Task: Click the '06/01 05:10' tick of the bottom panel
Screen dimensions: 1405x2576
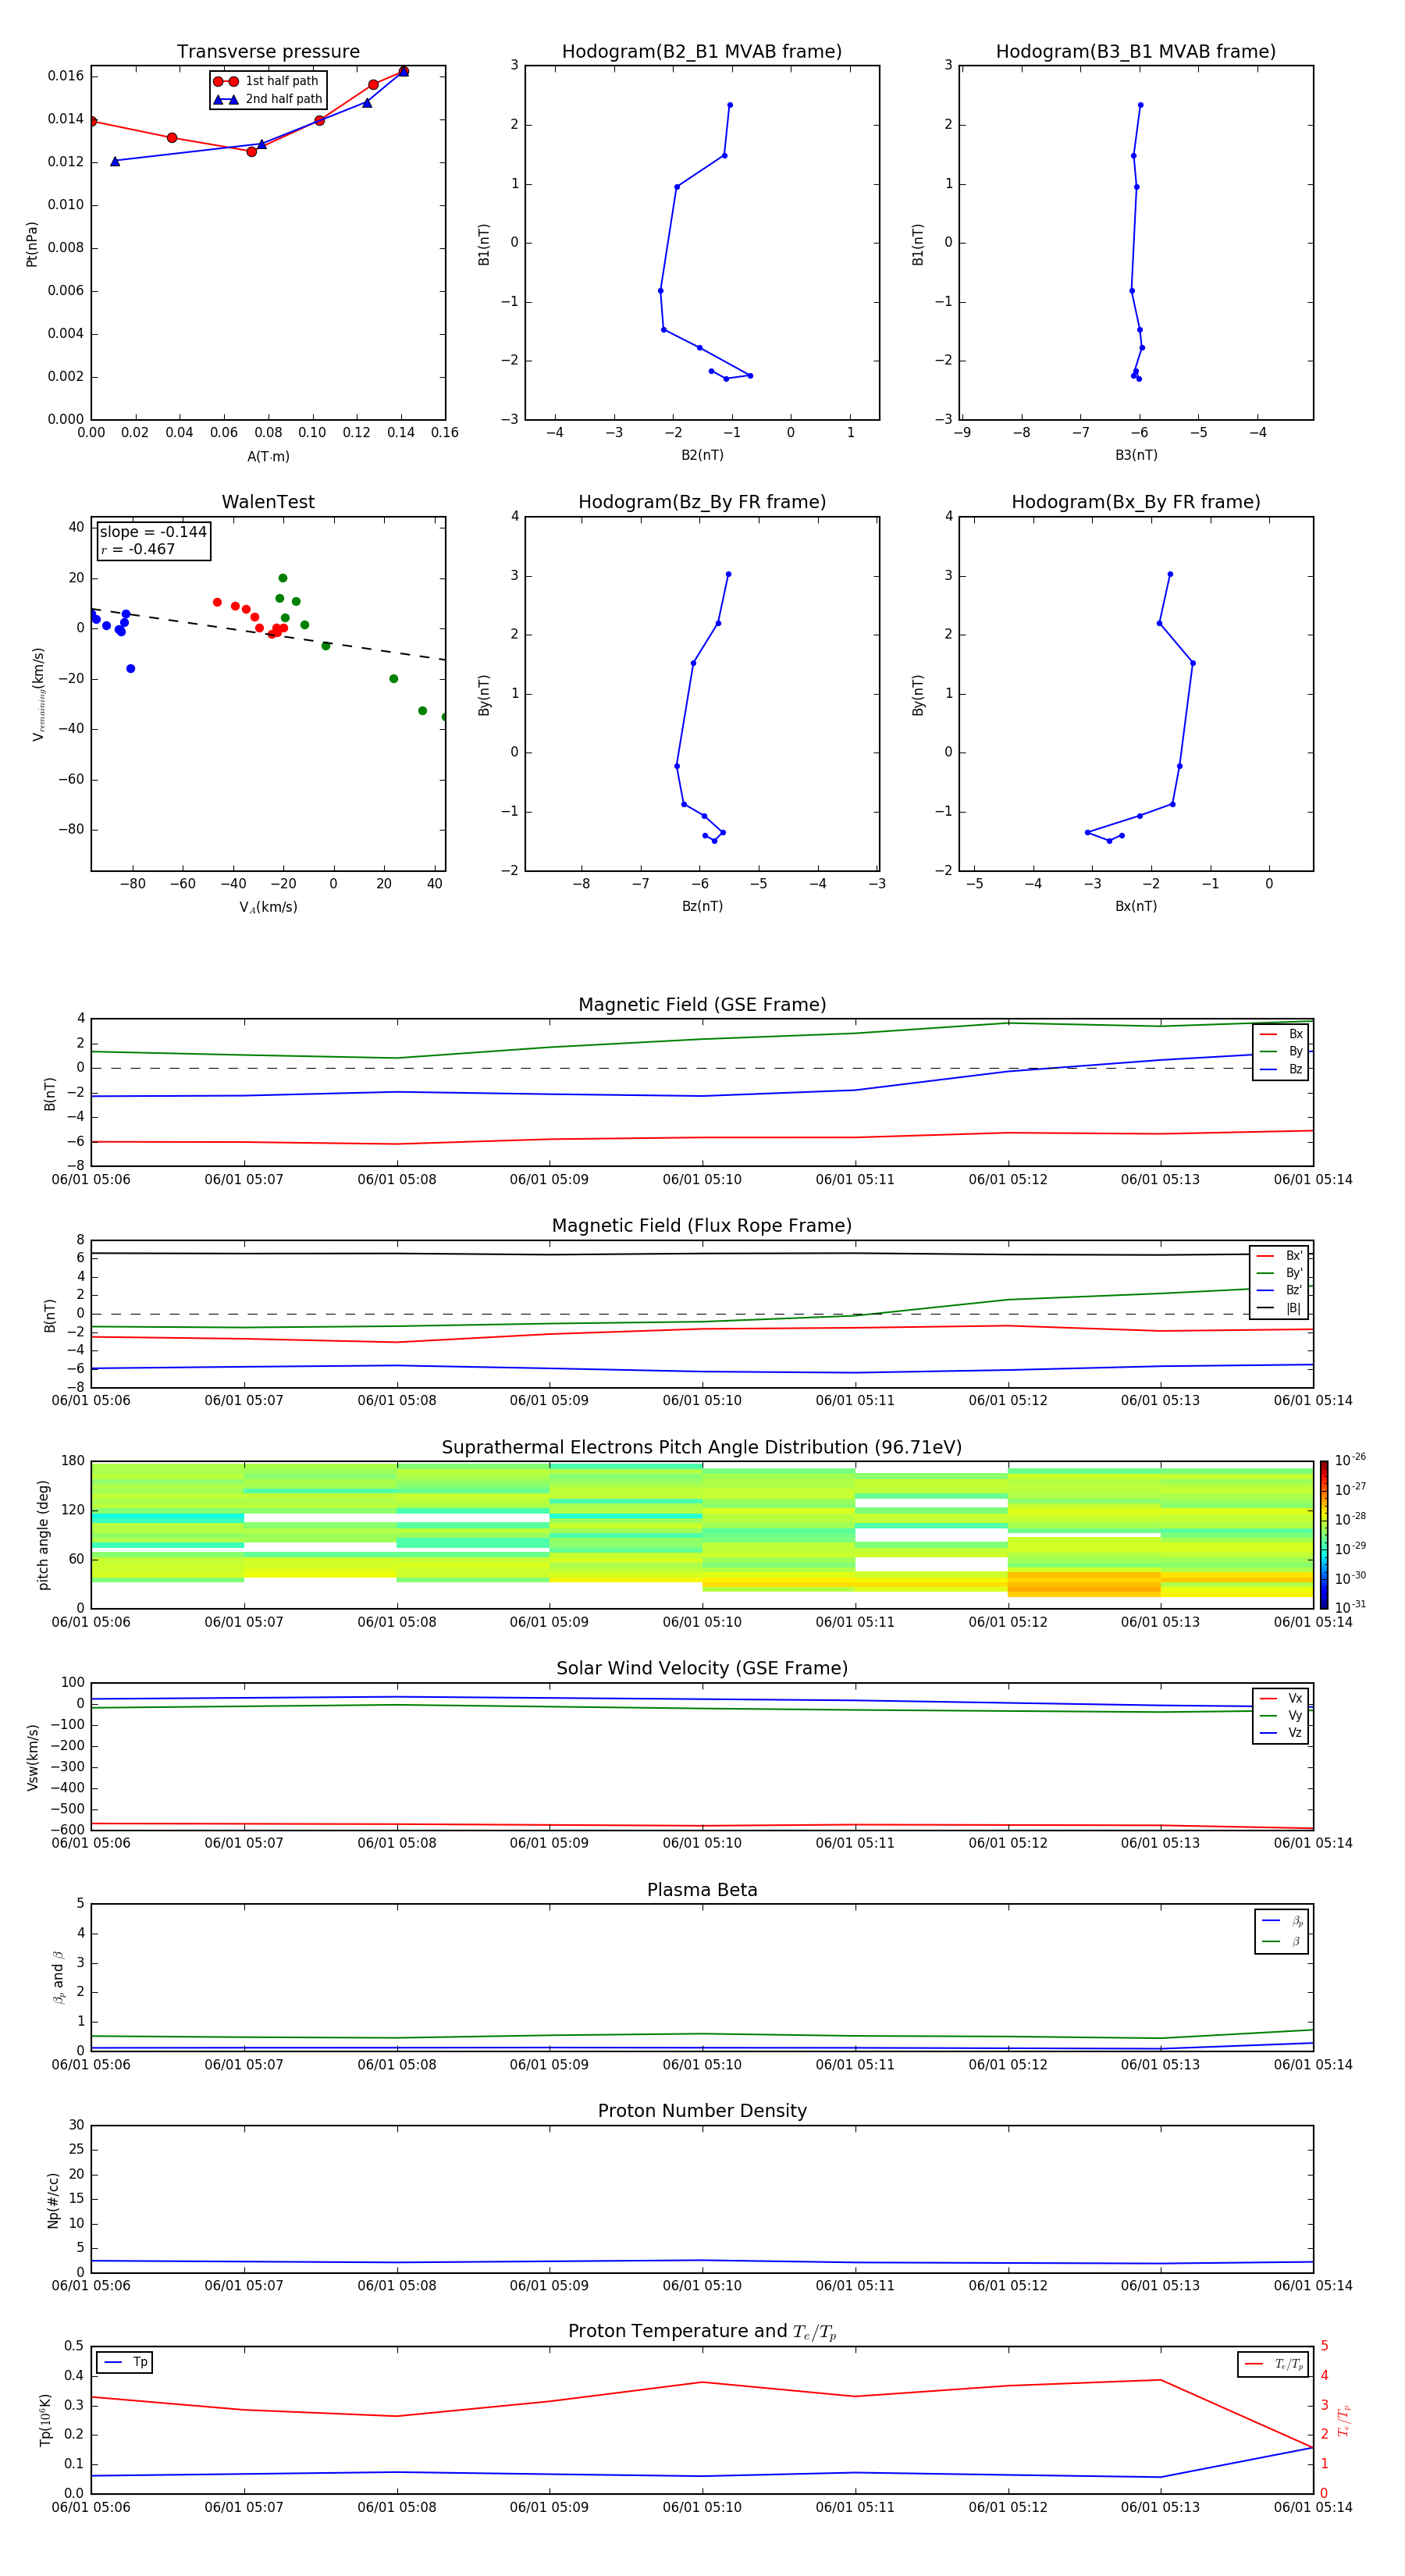Action: pyautogui.click(x=702, y=2508)
